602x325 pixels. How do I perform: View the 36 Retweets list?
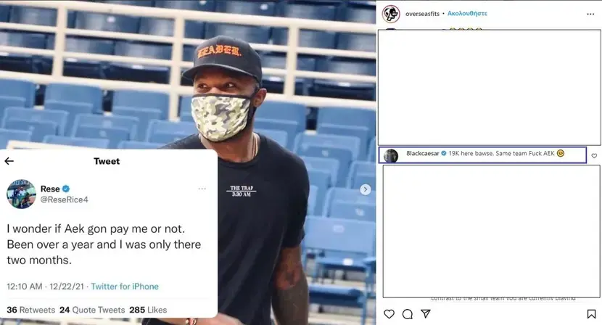click(30, 310)
